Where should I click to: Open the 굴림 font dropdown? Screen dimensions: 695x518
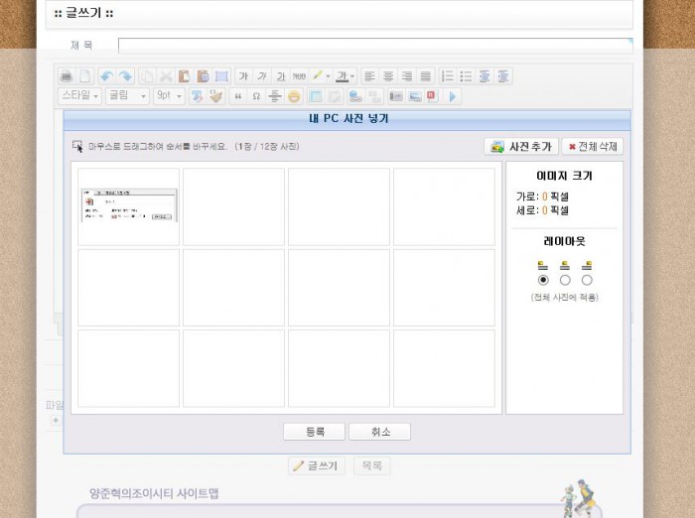tap(127, 96)
